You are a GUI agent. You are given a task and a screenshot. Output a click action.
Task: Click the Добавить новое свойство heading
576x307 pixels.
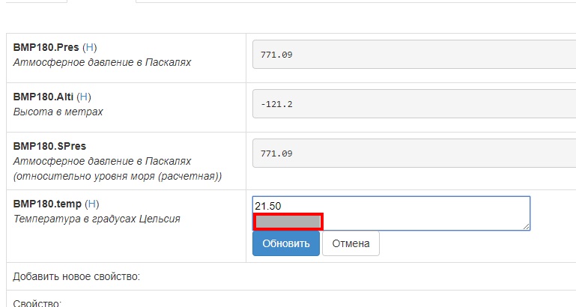click(76, 276)
